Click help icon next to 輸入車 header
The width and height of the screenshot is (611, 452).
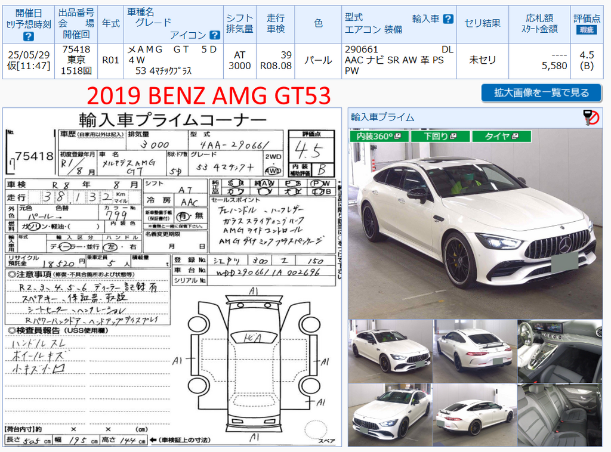coord(448,18)
